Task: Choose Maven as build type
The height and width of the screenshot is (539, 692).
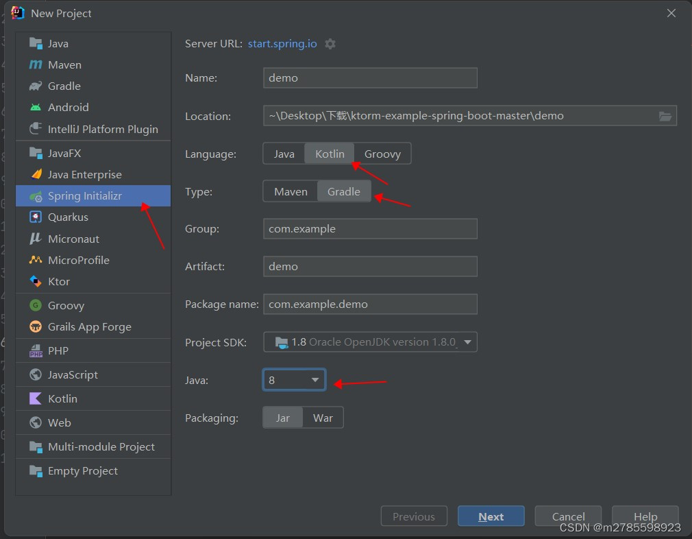Action: (291, 191)
